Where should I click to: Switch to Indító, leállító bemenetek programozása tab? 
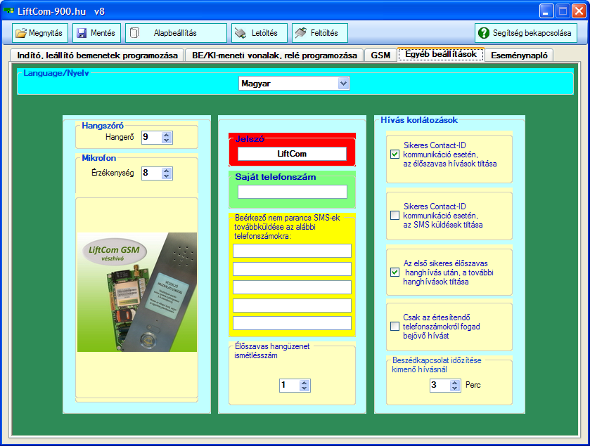97,55
